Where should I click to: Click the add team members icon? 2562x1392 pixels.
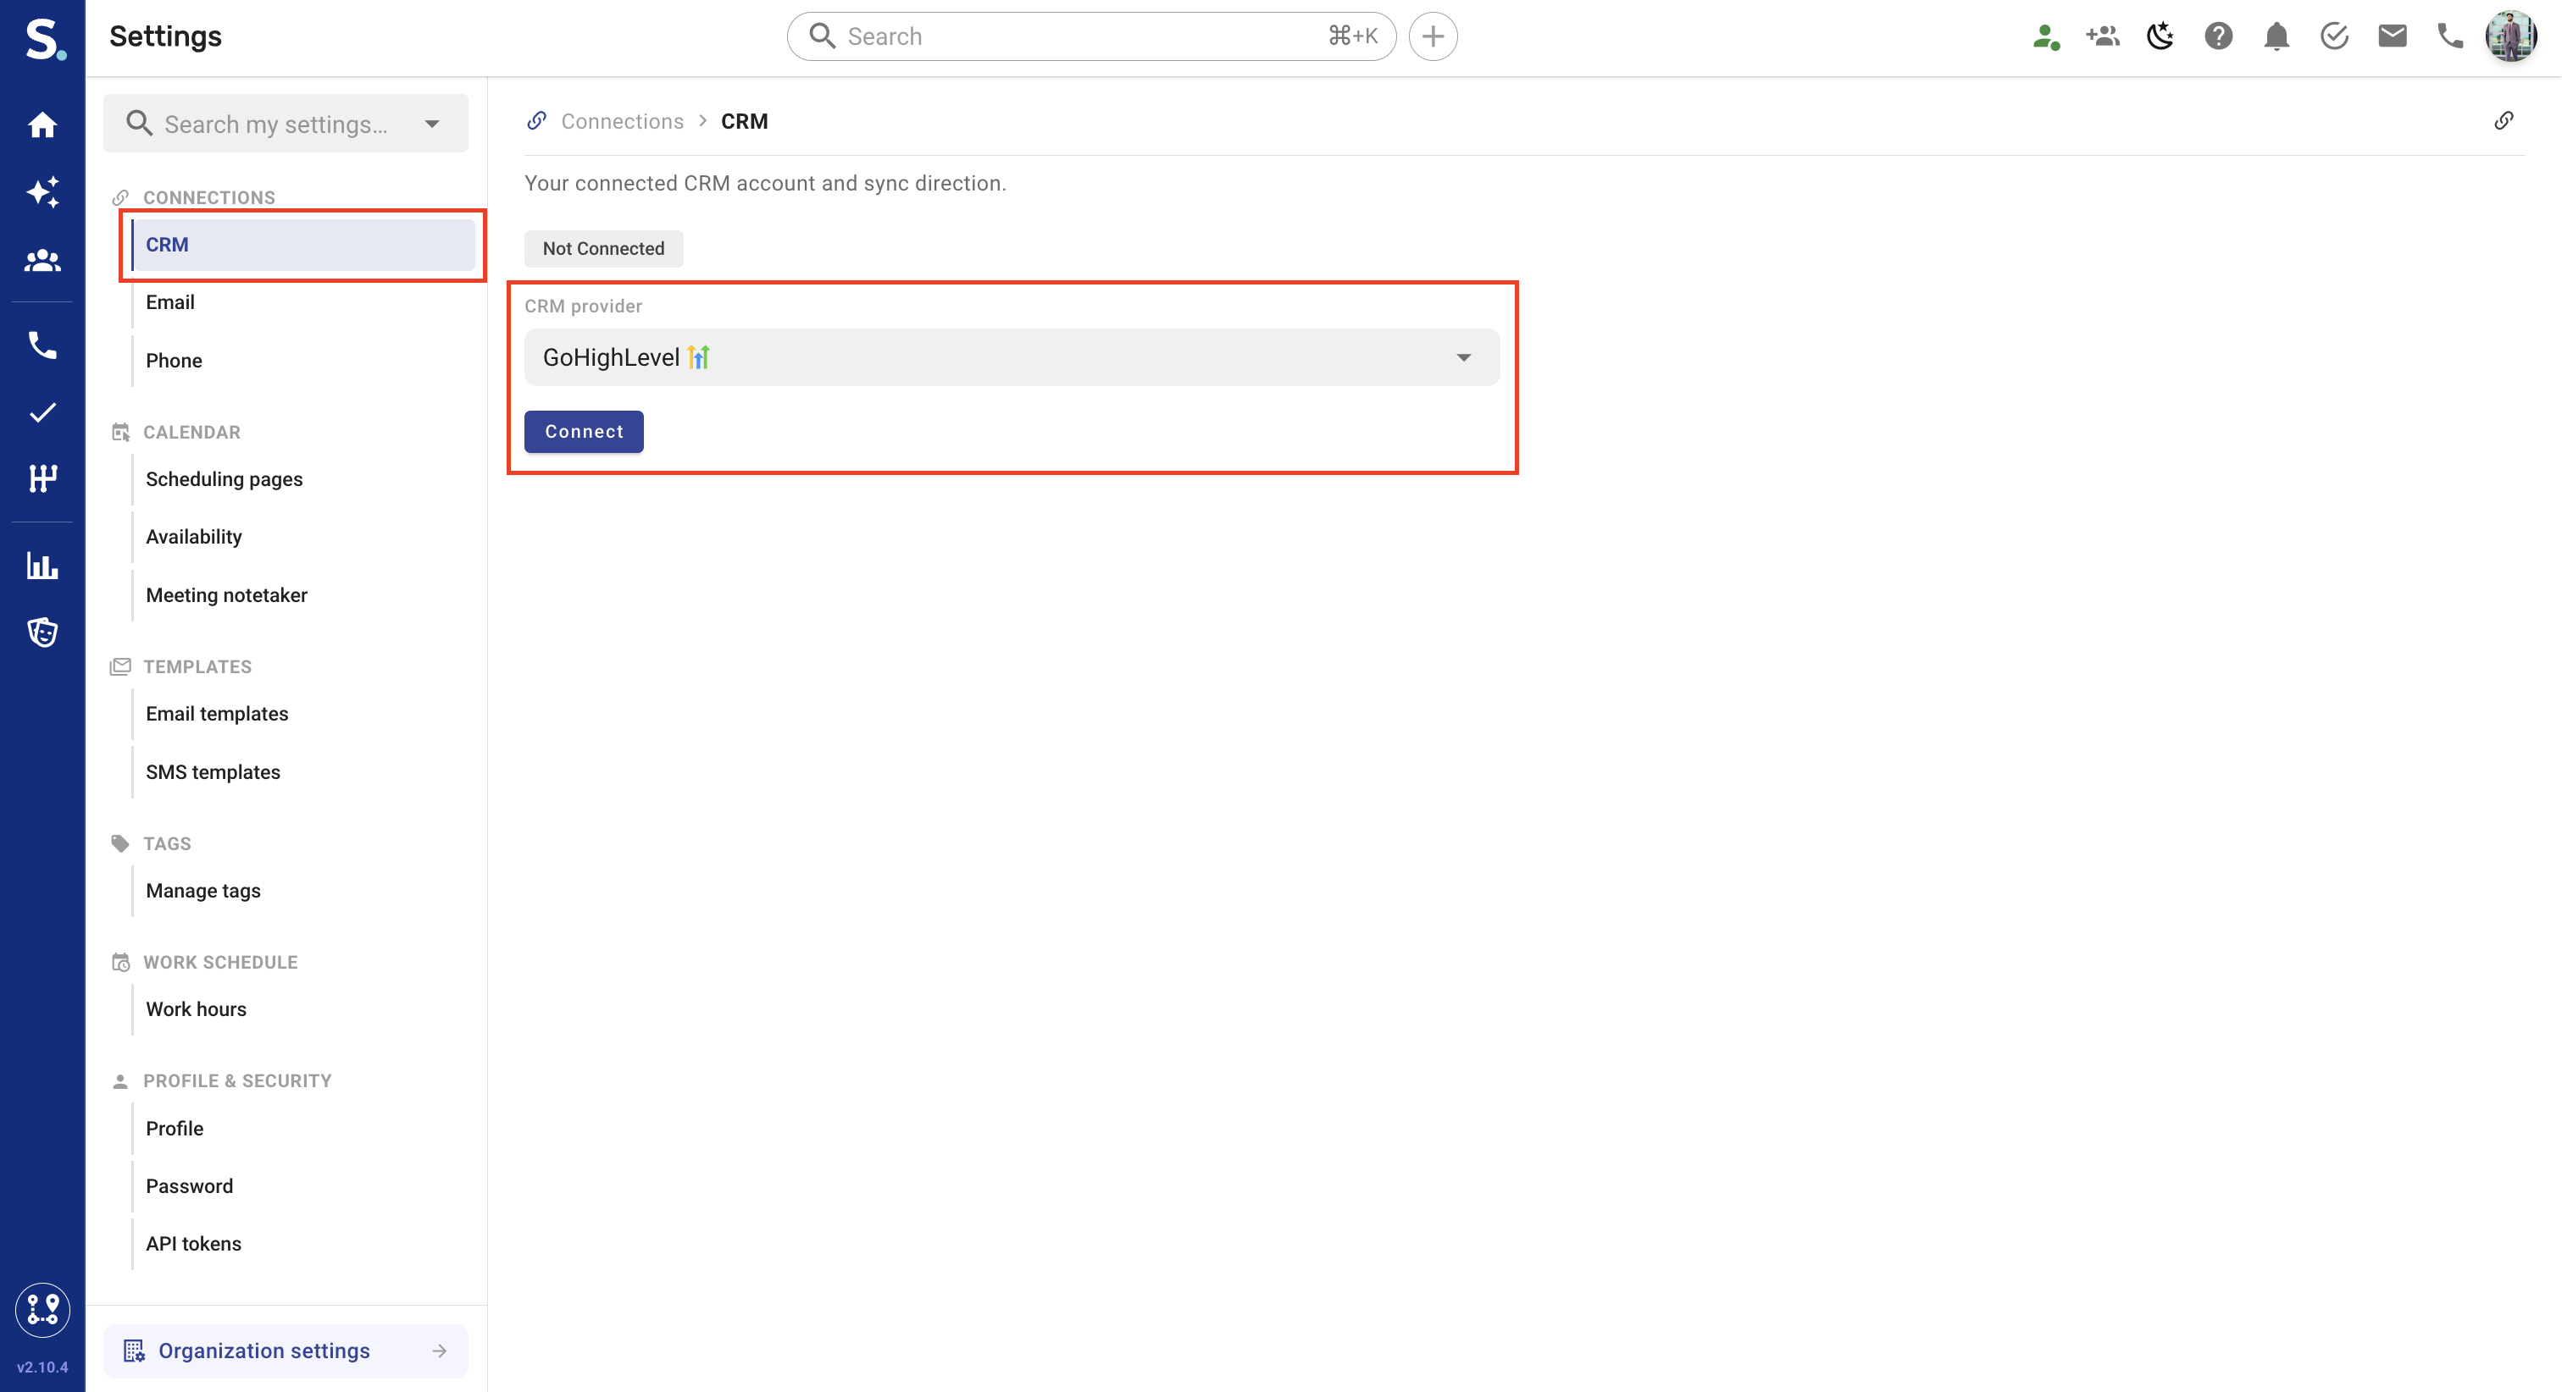tap(2104, 36)
